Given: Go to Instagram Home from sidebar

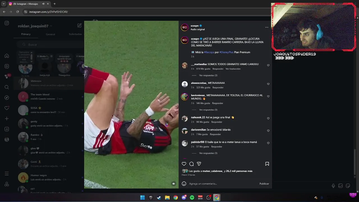Looking at the screenshot, I should click(x=7, y=56).
